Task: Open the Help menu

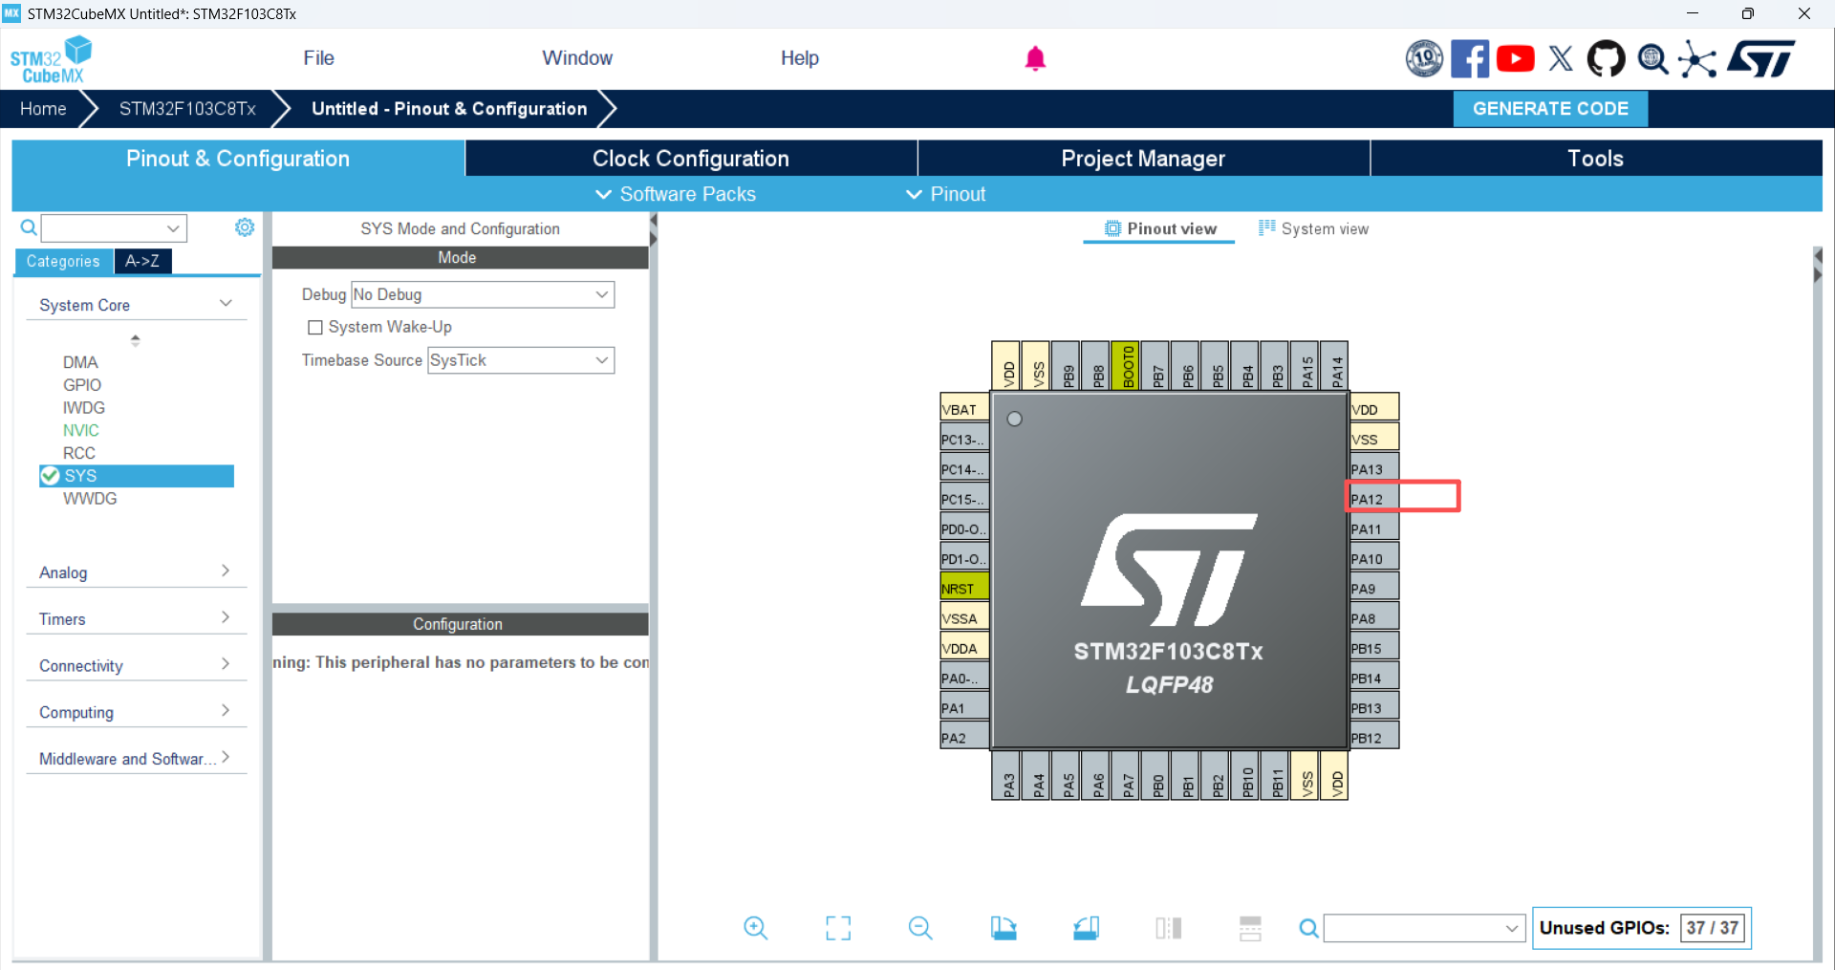Action: [800, 58]
